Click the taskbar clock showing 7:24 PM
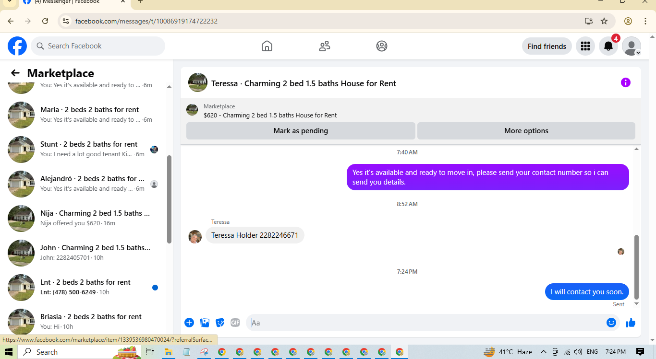656x359 pixels. click(x=615, y=352)
